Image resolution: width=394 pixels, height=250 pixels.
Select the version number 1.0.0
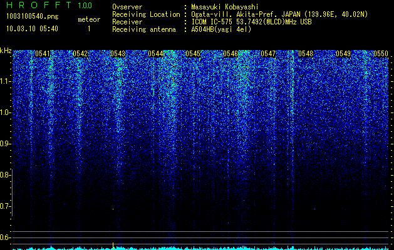click(85, 6)
